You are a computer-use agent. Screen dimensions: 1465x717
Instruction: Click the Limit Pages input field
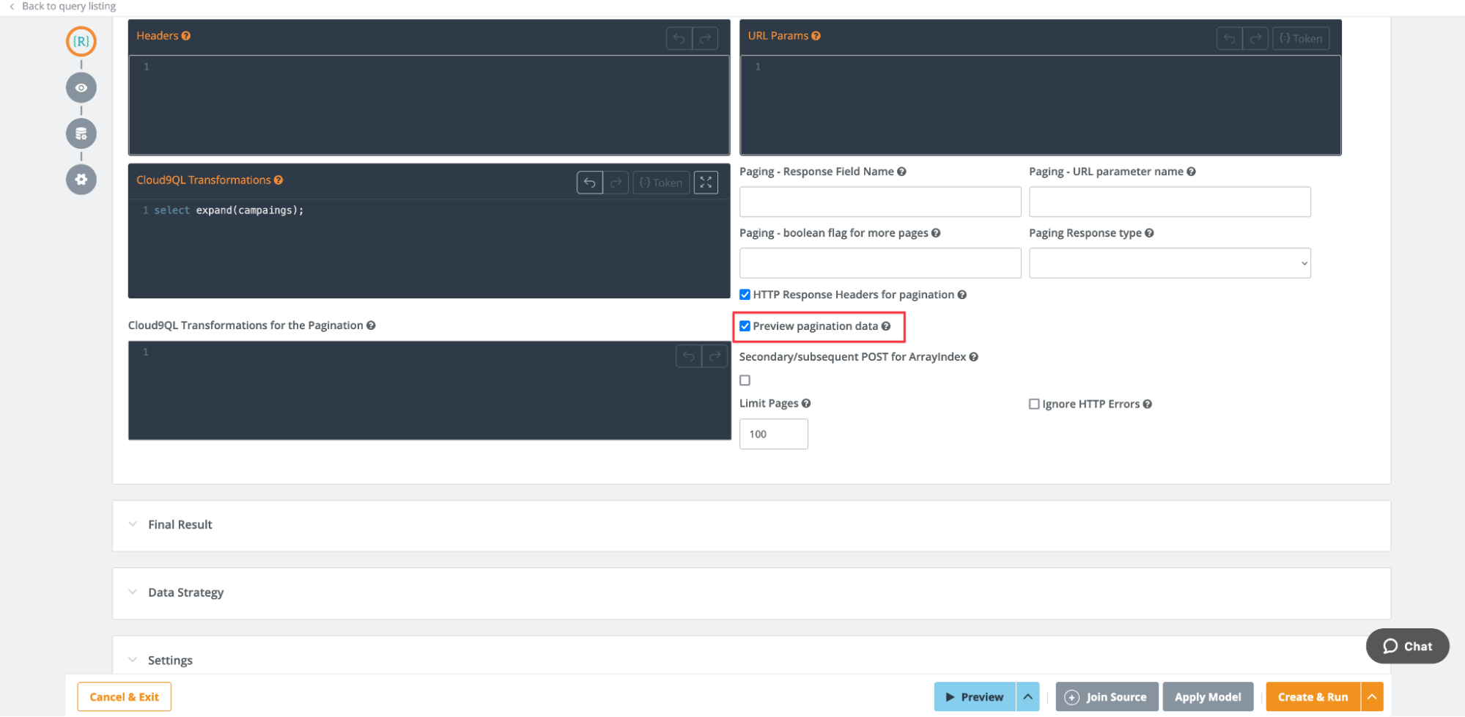773,434
